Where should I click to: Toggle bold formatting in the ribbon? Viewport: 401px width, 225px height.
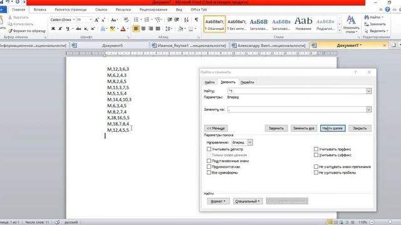(53, 29)
